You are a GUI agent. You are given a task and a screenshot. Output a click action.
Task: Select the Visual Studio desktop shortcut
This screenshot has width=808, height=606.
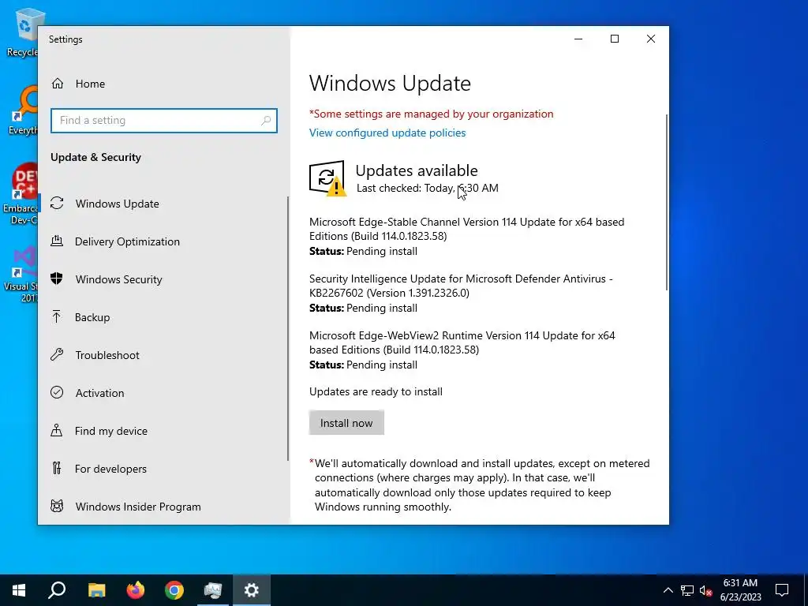[21, 275]
